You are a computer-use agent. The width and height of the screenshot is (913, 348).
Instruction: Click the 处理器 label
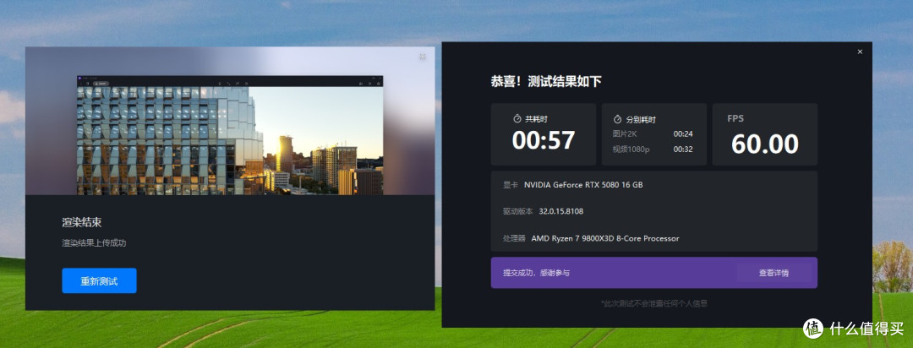(x=514, y=238)
